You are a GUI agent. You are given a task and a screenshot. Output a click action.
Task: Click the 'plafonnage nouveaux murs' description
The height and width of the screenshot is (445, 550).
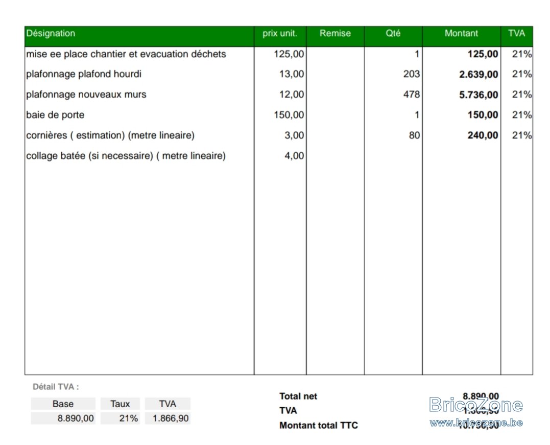(86, 95)
